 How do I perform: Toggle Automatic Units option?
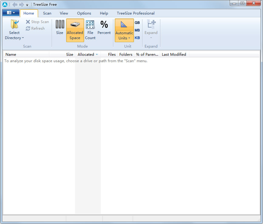click(124, 30)
